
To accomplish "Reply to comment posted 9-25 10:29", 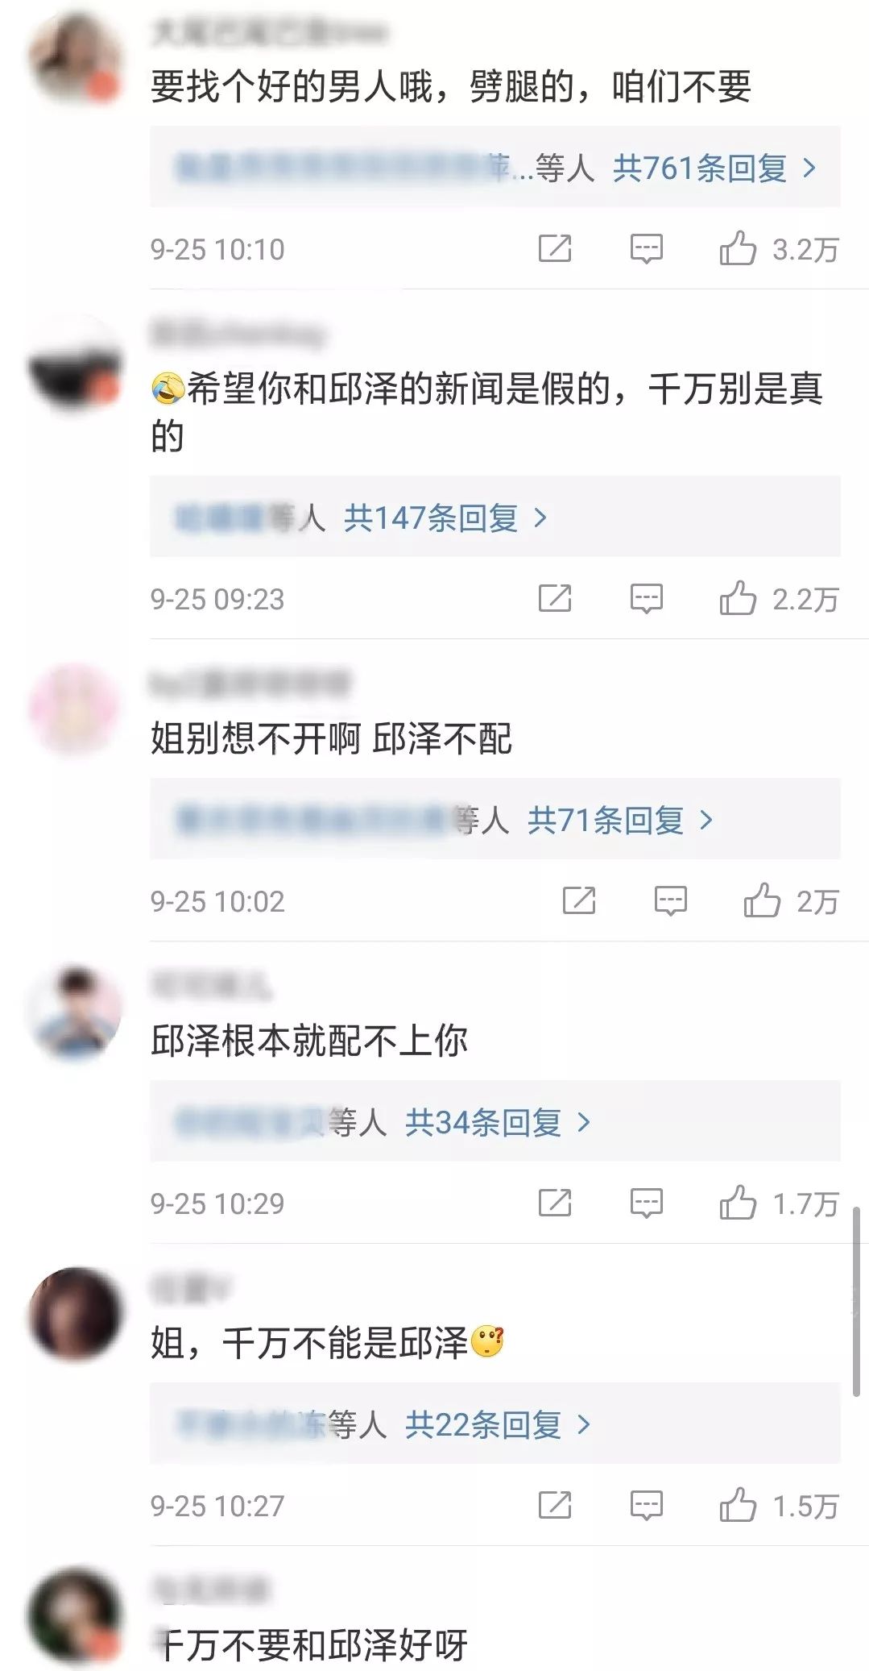I will [x=646, y=1203].
